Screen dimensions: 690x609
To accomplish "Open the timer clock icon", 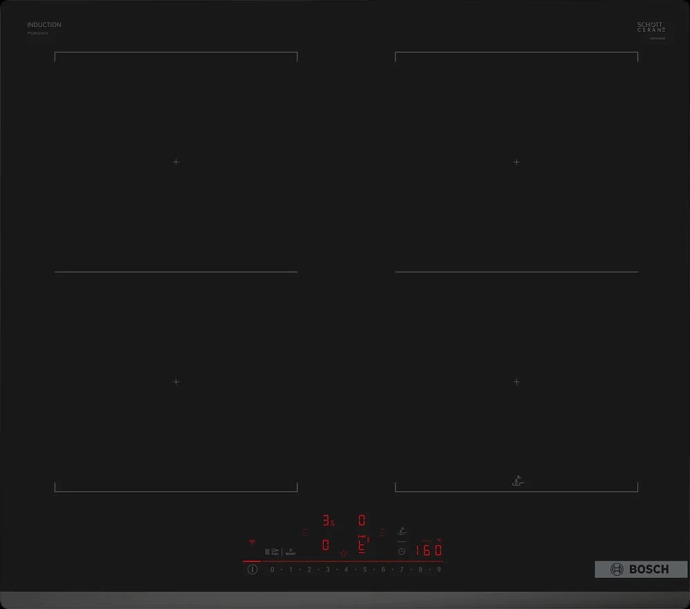I will [x=402, y=552].
